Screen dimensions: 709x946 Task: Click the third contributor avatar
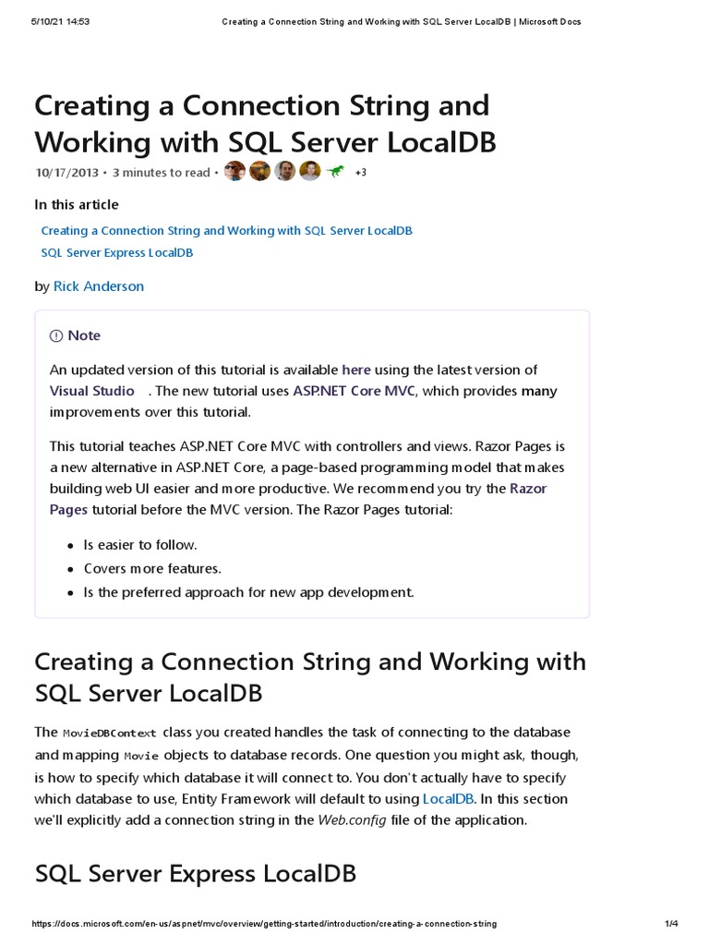point(285,172)
